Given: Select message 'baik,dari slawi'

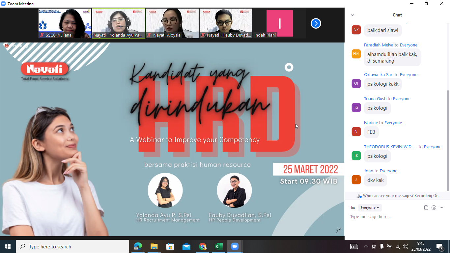Looking at the screenshot, I should click(383, 30).
